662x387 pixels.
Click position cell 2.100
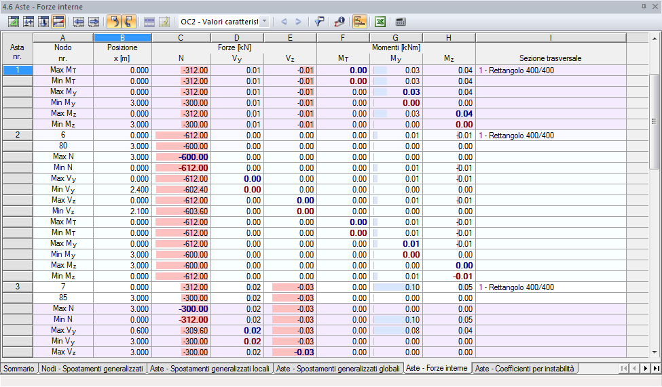[122, 211]
